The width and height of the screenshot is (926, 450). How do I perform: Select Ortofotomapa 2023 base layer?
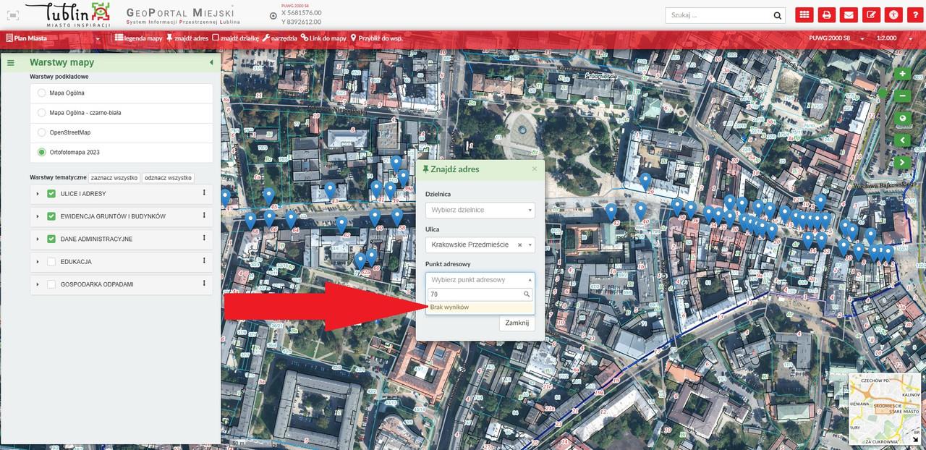point(41,152)
